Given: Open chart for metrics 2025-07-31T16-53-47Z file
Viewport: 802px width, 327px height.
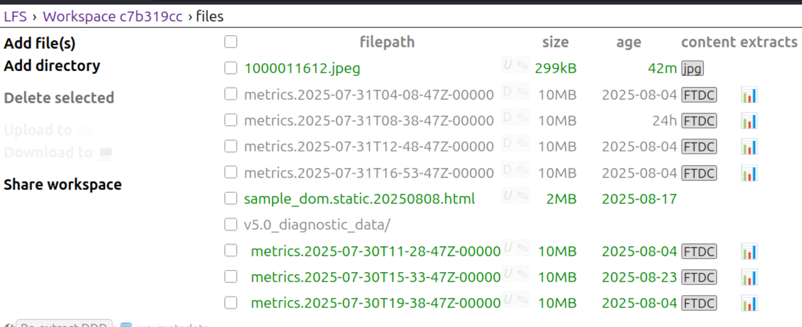Looking at the screenshot, I should pyautogui.click(x=749, y=173).
